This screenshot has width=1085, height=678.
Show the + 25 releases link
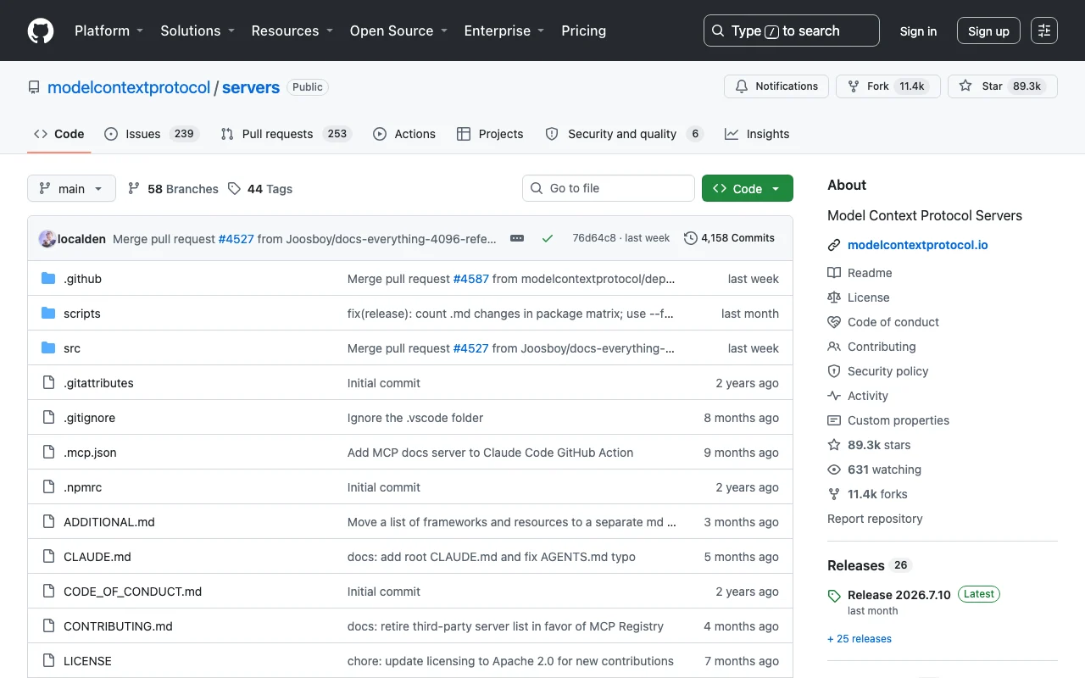[860, 639]
